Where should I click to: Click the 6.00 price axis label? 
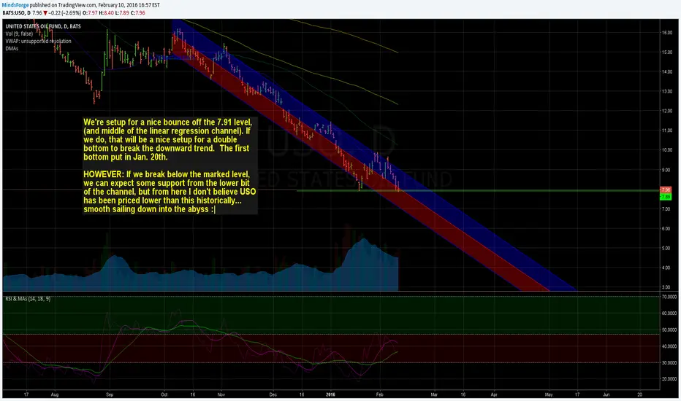pos(666,228)
